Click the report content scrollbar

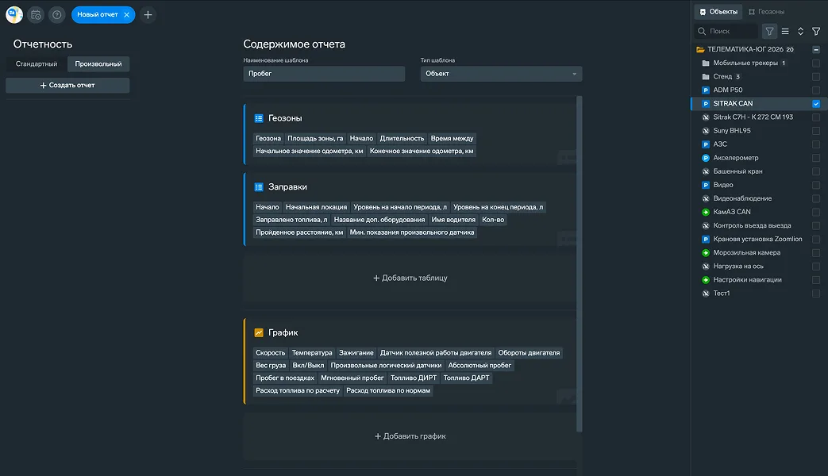[580, 264]
